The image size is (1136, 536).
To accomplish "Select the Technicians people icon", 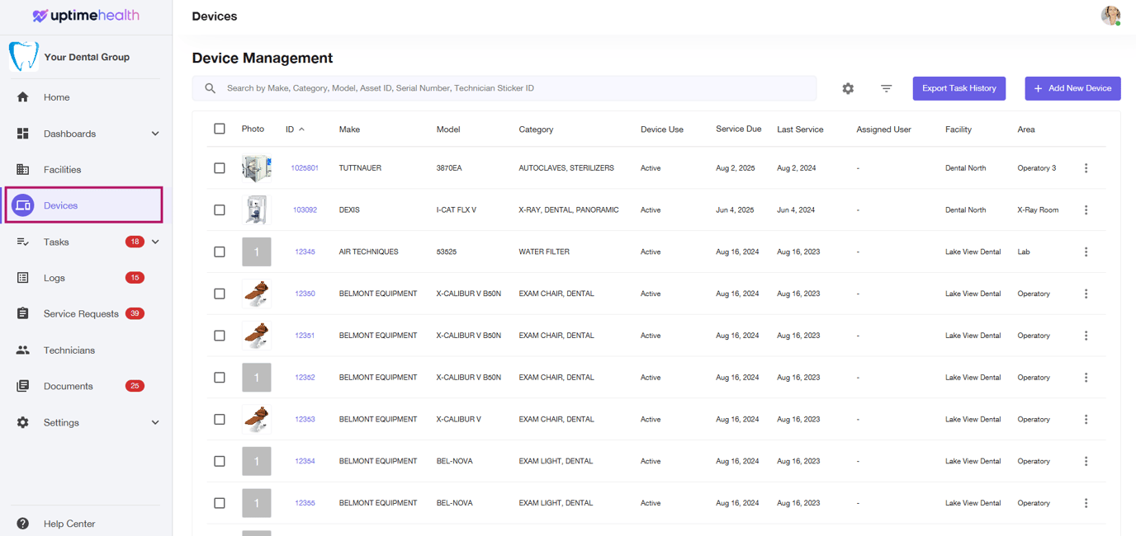I will tap(23, 350).
